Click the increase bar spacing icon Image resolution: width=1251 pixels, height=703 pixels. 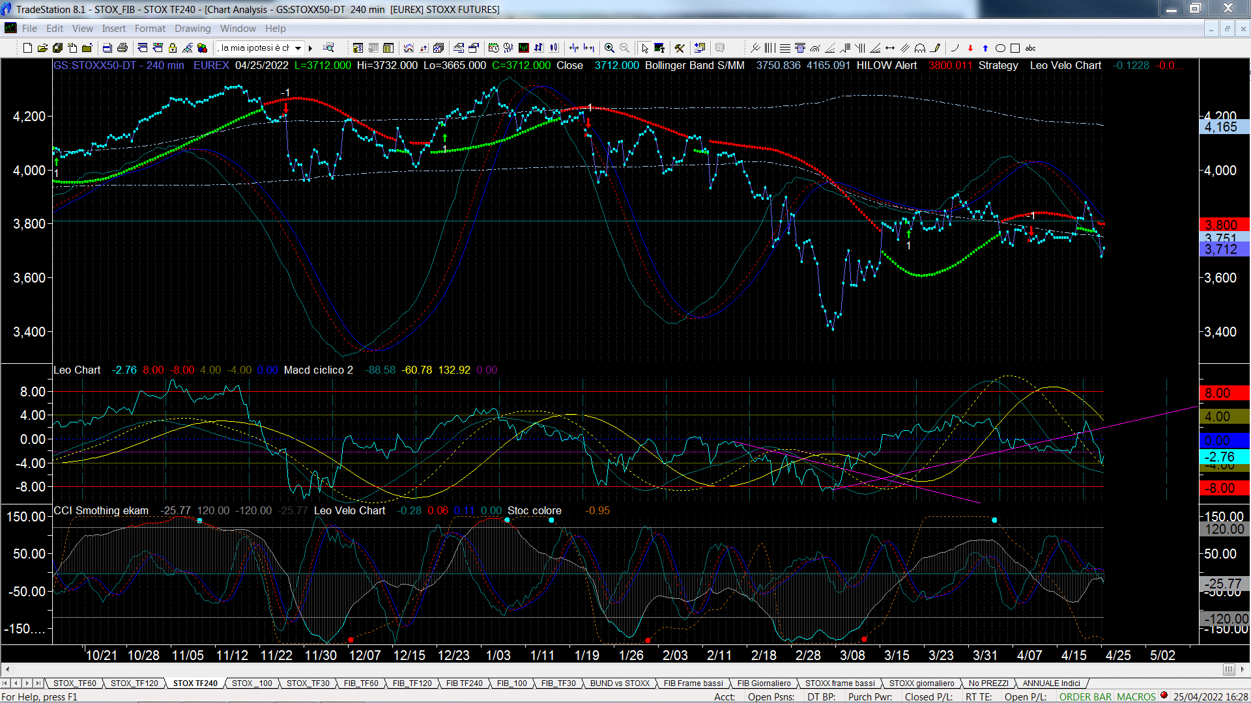[589, 48]
